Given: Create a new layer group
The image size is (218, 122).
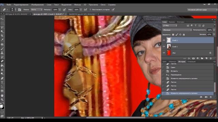Looking at the screenshot, I should [x=202, y=59].
